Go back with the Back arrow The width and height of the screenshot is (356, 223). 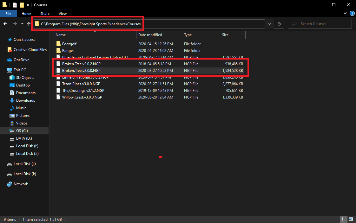tap(5, 24)
